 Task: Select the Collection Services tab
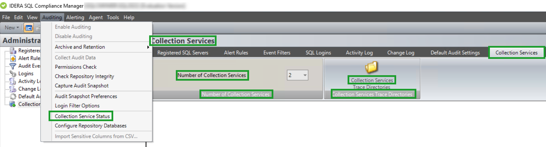pyautogui.click(x=517, y=53)
